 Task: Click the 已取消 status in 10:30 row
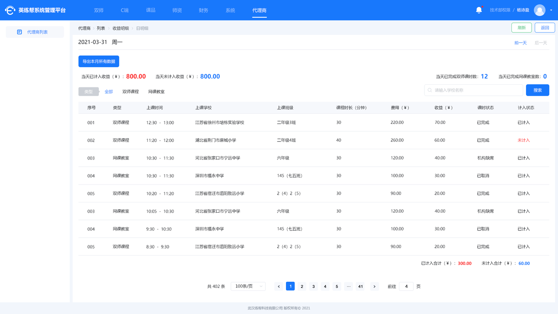[483, 176]
